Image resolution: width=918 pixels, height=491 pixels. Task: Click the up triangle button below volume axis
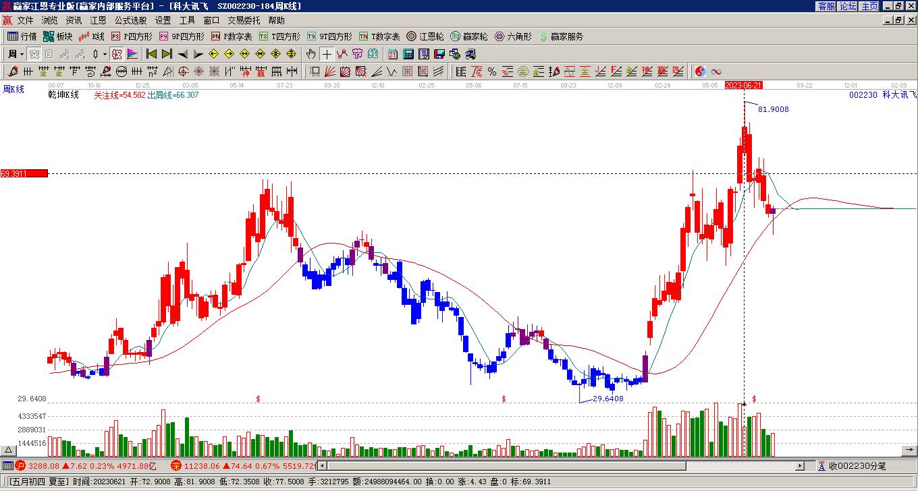tap(8, 451)
